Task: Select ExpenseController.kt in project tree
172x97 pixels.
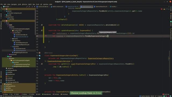Action: (22, 37)
